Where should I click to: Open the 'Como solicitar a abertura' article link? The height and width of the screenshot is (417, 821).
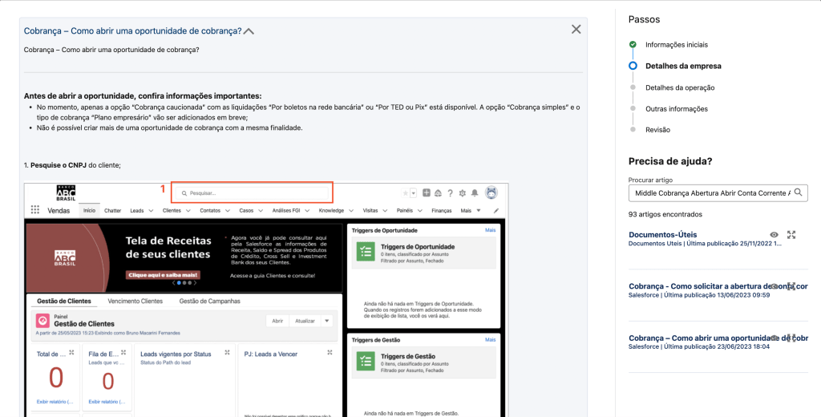click(x=718, y=286)
